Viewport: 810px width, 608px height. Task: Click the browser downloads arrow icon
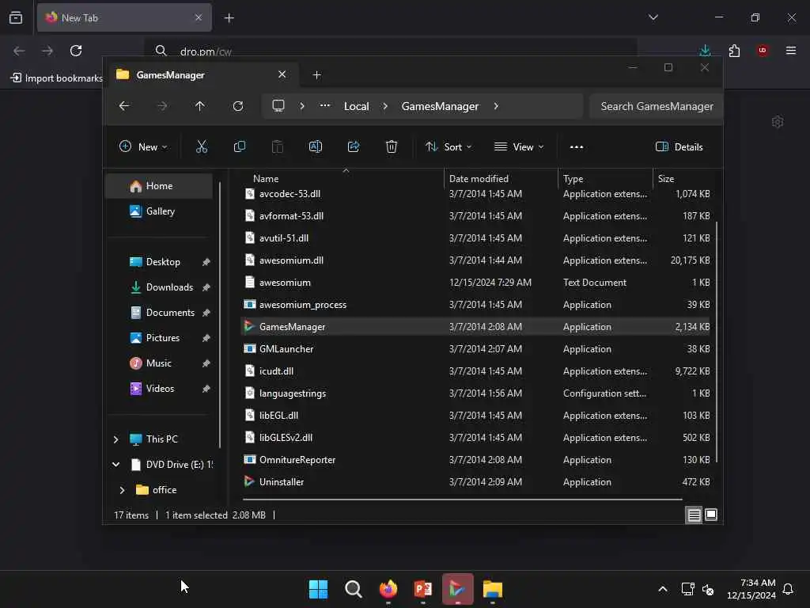point(705,50)
